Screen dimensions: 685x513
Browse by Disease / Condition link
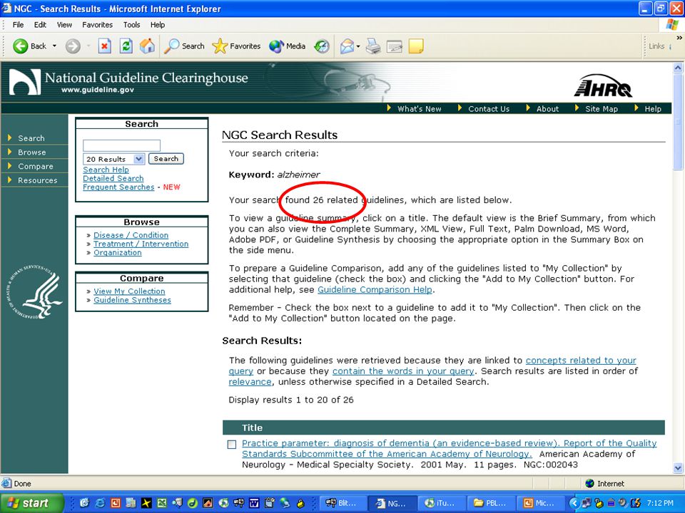[x=131, y=235]
